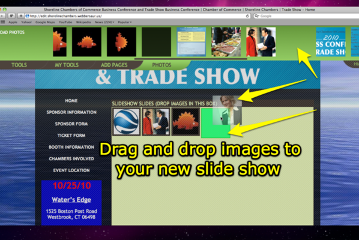Open the Ticket Form page
This screenshot has height=240, width=359.
click(71, 136)
